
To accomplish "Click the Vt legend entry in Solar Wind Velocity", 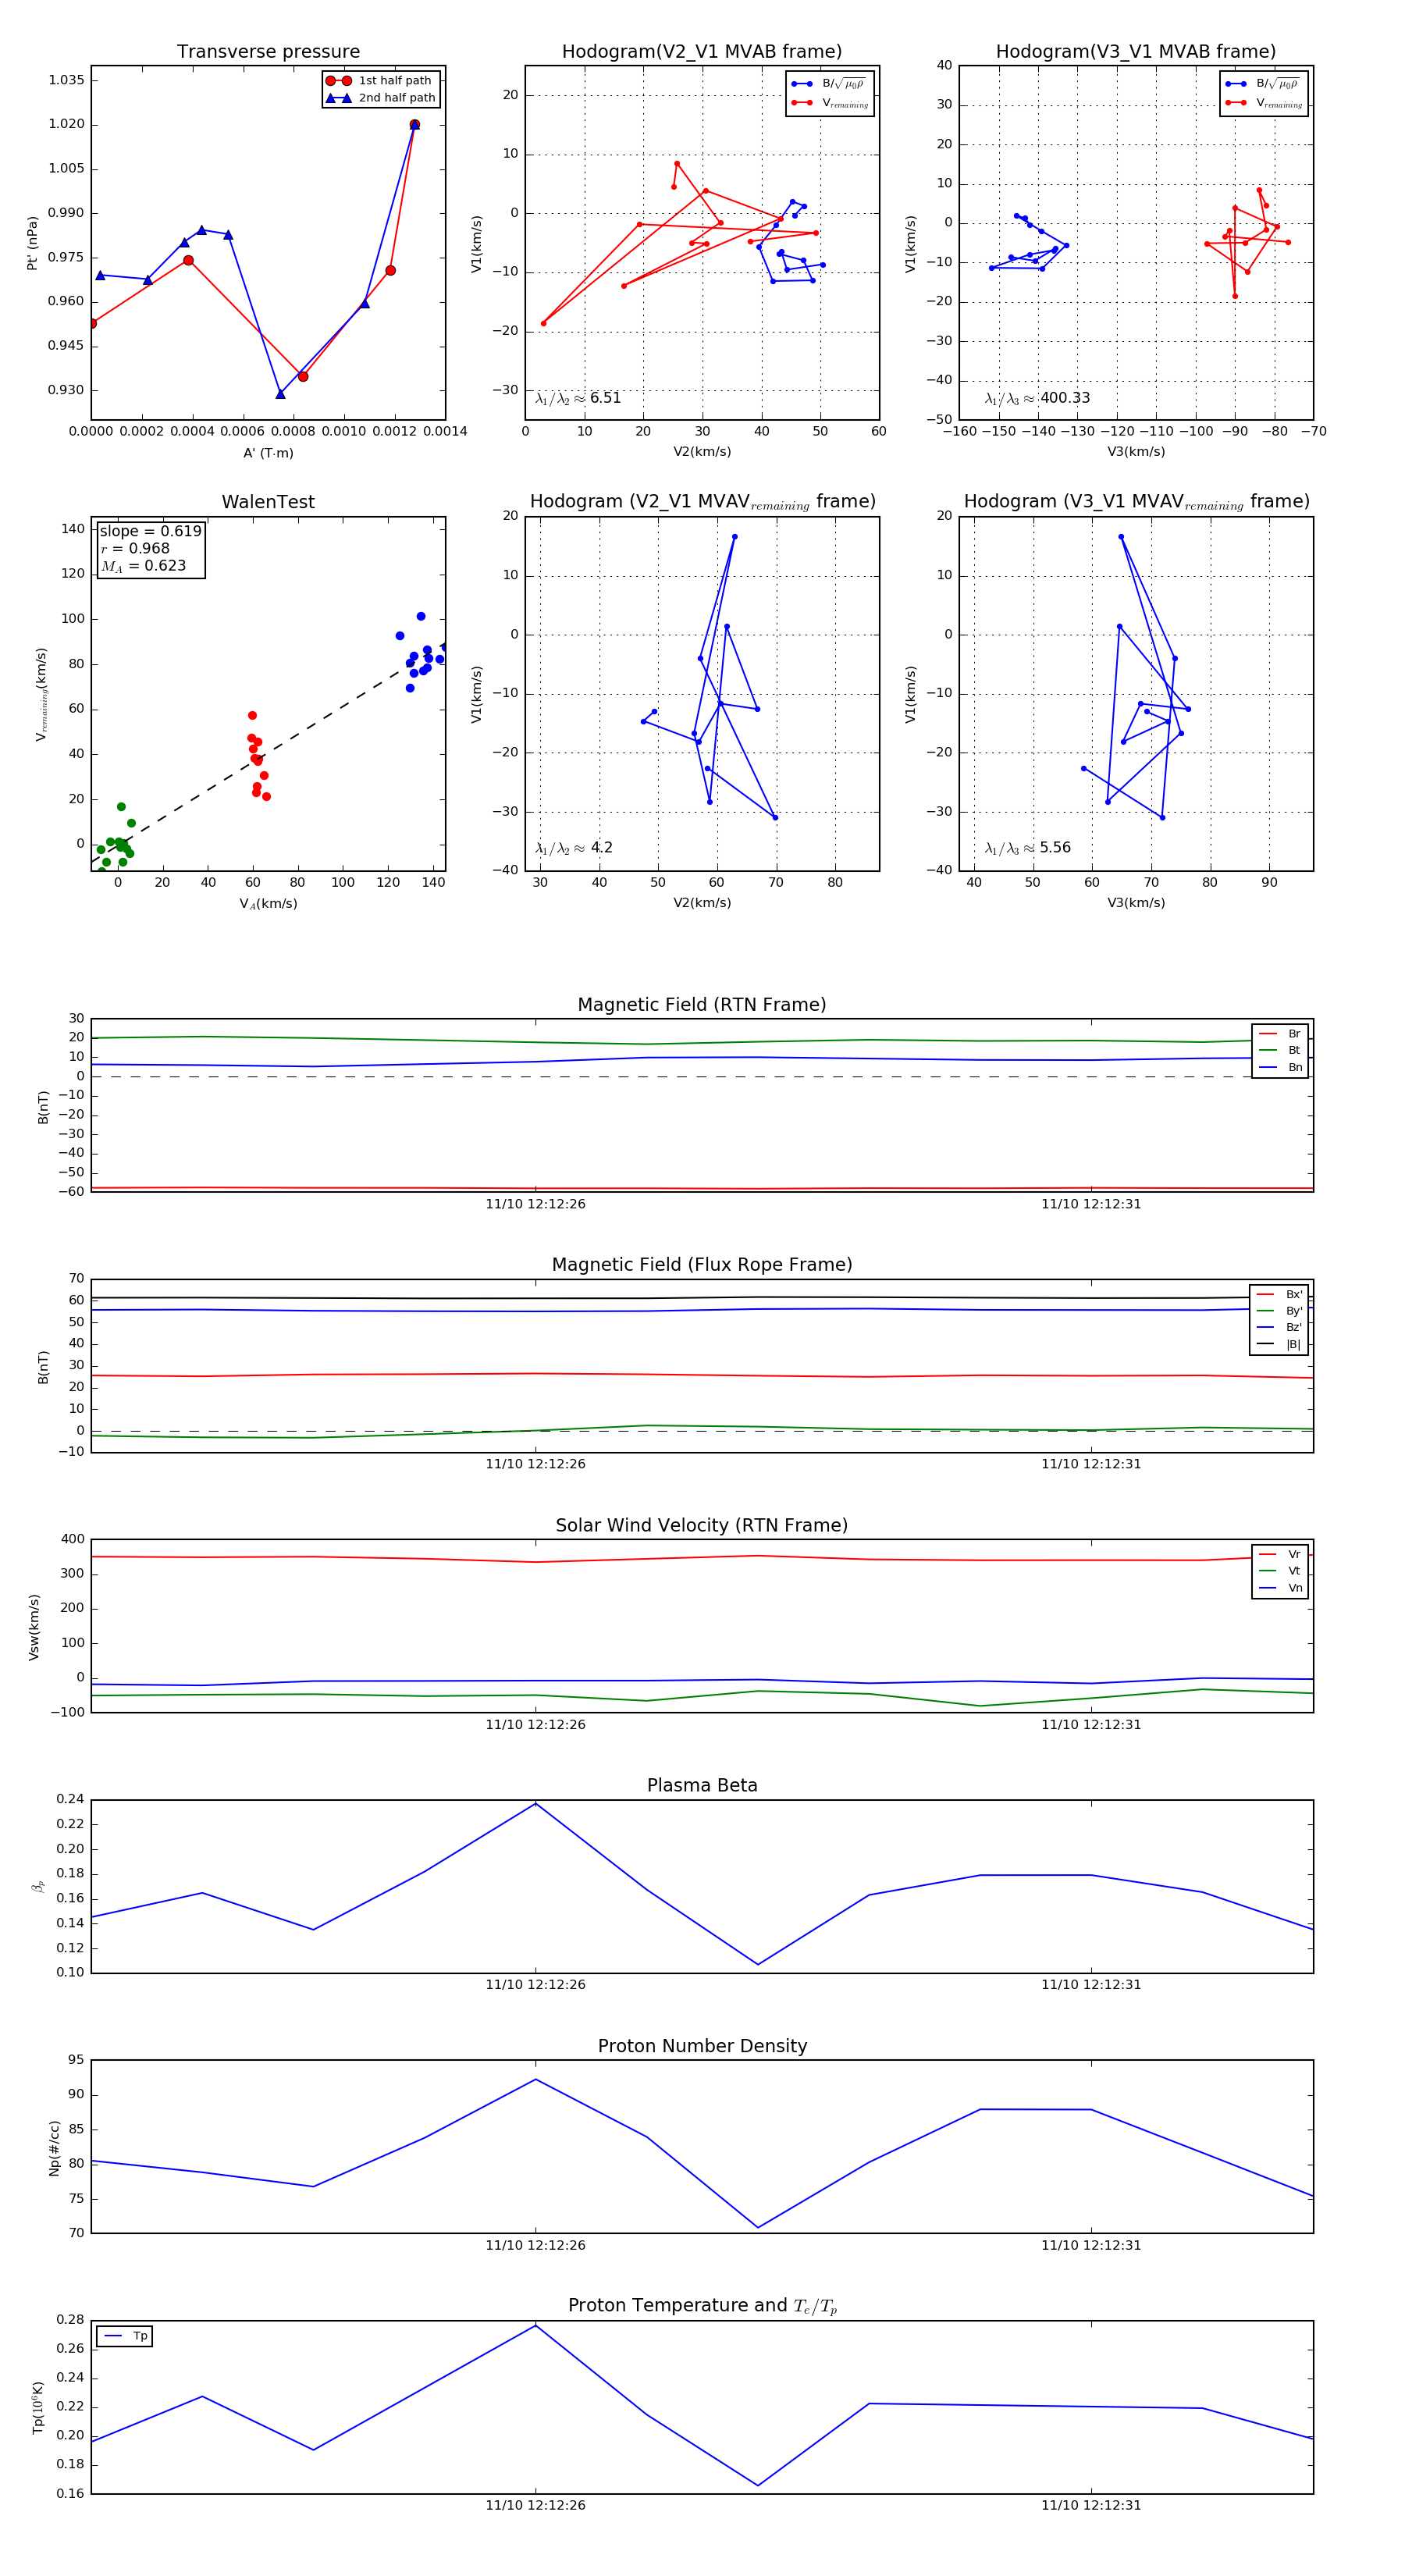I will 1280,1571.
